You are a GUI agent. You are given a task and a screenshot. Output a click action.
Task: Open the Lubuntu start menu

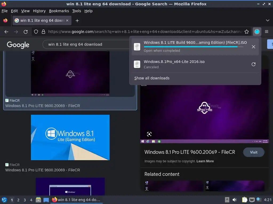click(x=4, y=200)
